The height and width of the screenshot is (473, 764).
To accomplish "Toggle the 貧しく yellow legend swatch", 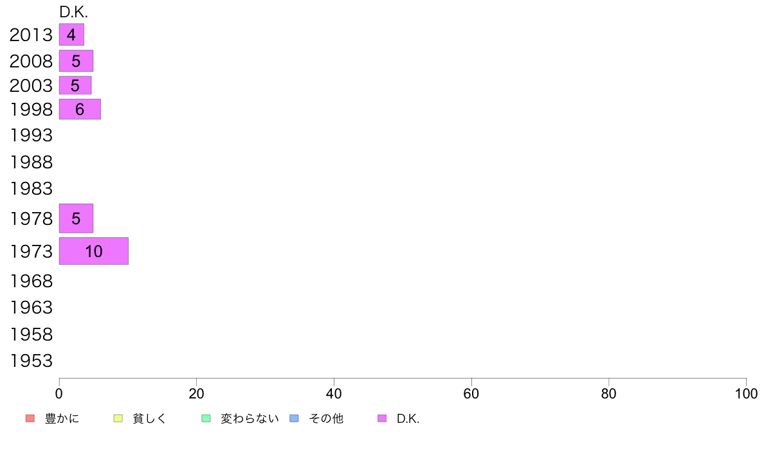I will pos(118,418).
